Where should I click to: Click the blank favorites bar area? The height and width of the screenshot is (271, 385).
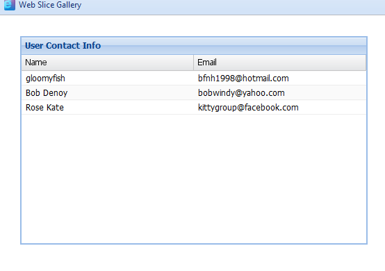[x=234, y=7]
